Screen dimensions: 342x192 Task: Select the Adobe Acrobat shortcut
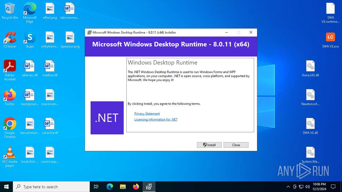(x=10, y=70)
